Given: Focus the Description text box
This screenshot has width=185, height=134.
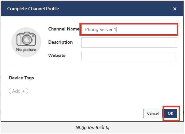Looking at the screenshot, I should point(129,43).
